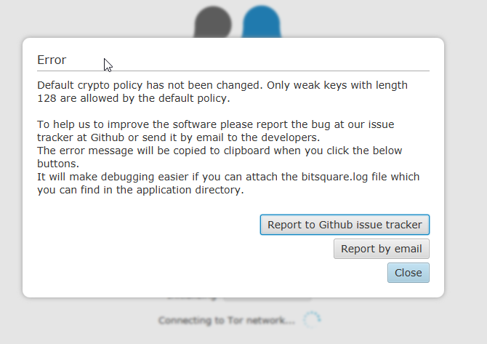Click the 'application directory' text line
487x344 pixels.
tap(140, 190)
